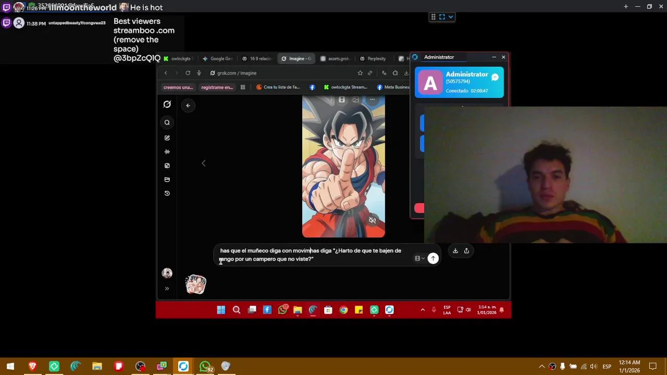Screen dimensions: 667x375
Task: Switch to the 16 9 relacion browser tab
Action: [257, 59]
